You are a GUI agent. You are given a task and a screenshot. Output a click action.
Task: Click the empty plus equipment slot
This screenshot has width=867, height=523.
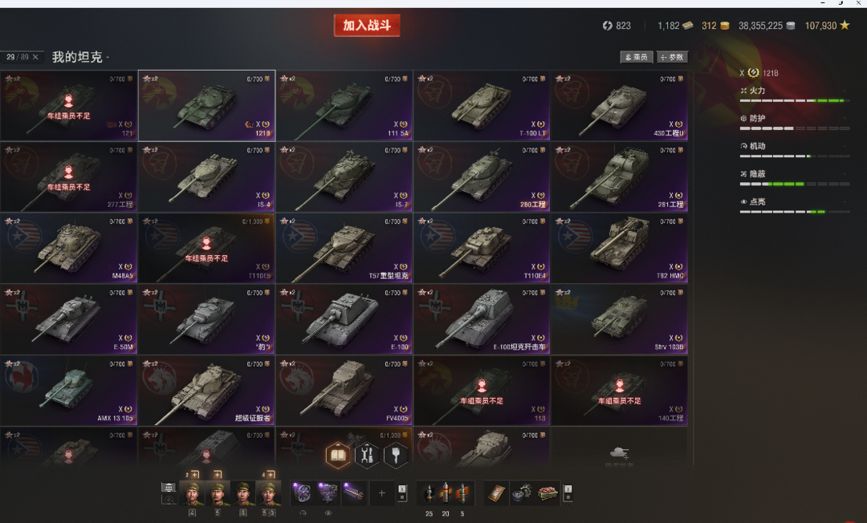point(381,493)
